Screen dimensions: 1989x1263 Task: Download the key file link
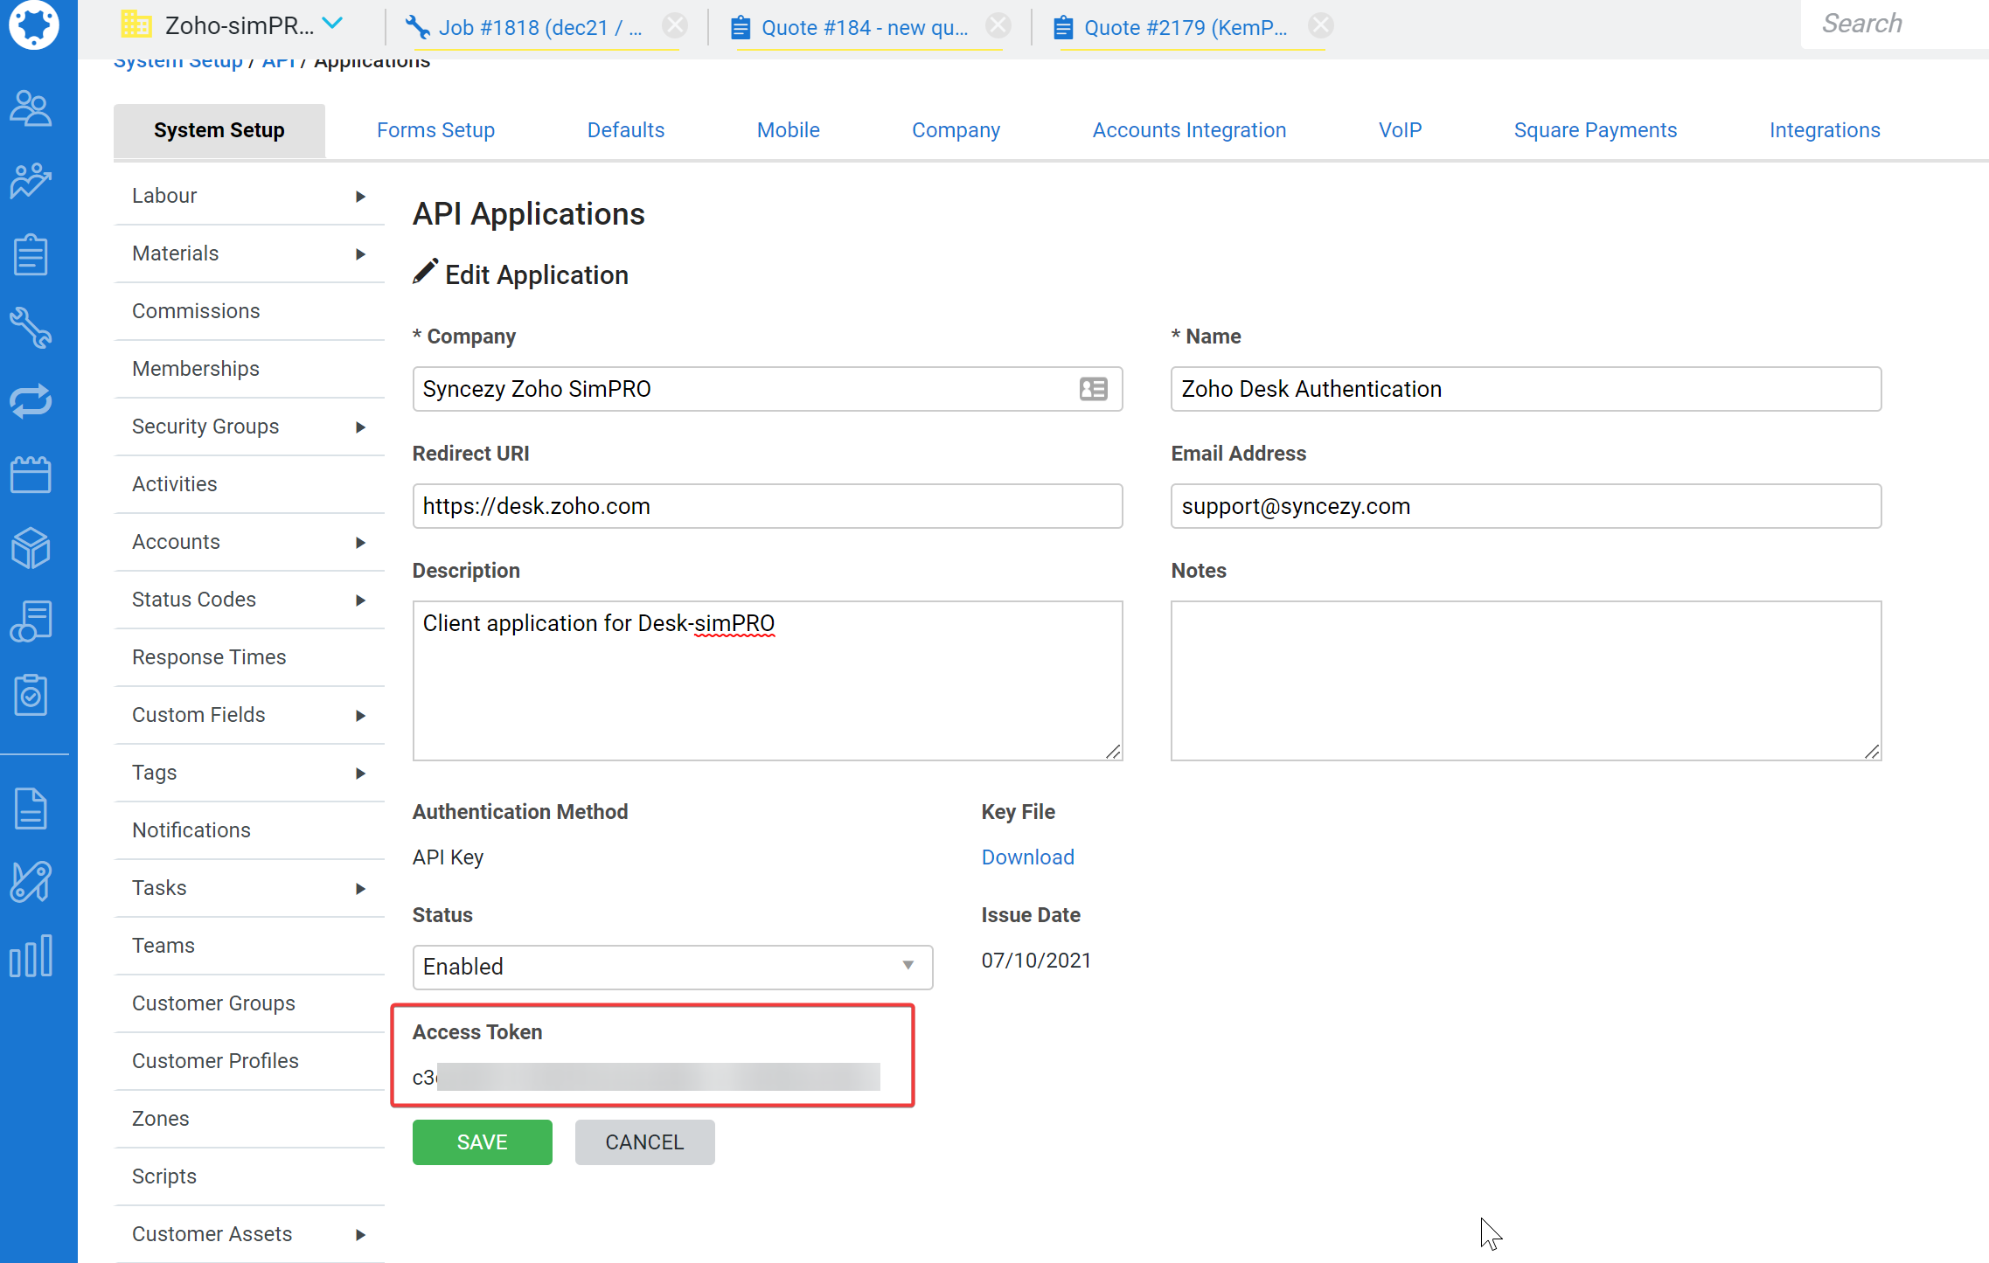coord(1028,857)
